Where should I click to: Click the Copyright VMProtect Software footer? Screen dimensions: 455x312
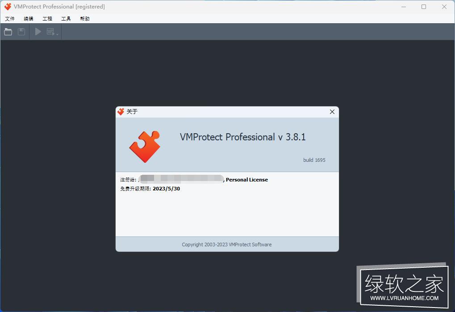[226, 245]
